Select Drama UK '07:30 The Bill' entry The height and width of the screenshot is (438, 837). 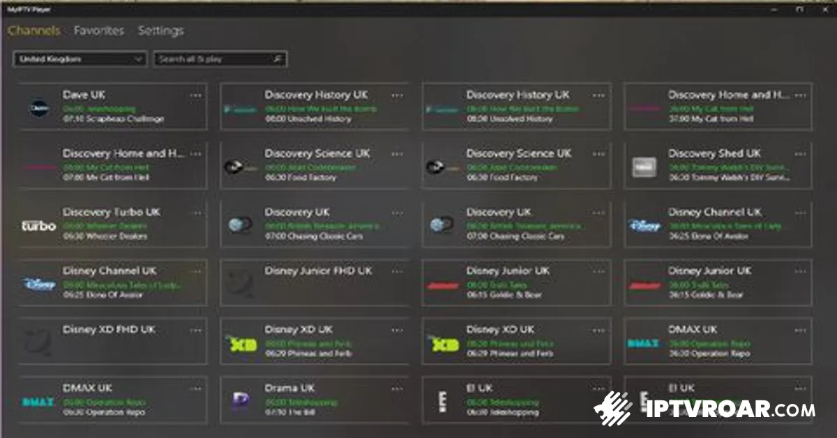[x=290, y=412]
